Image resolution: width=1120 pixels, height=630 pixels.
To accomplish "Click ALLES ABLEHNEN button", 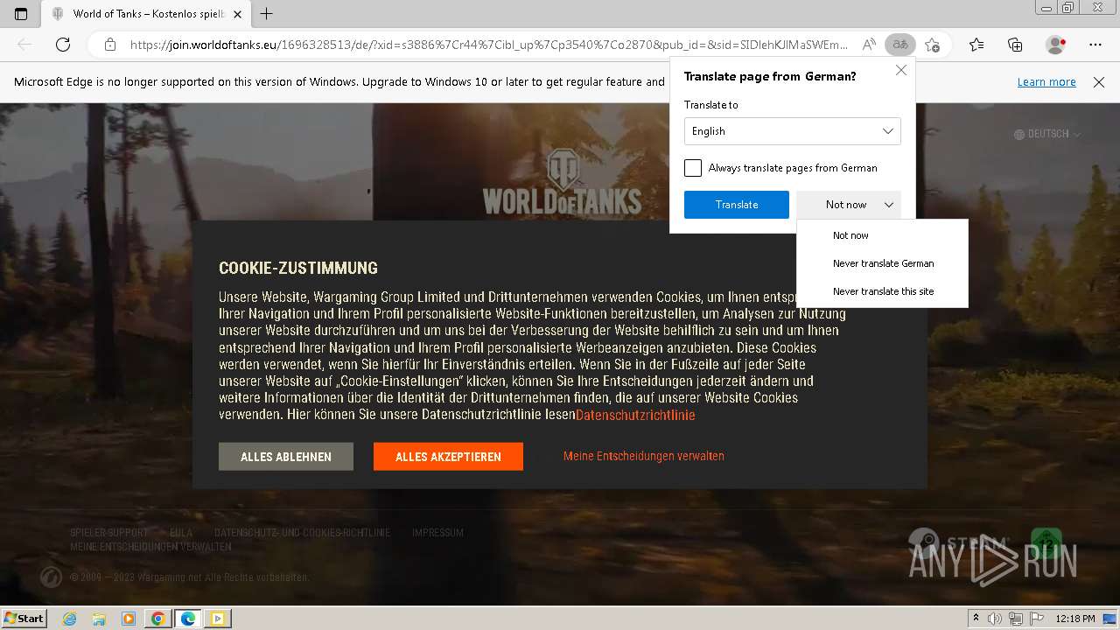I will [x=286, y=457].
